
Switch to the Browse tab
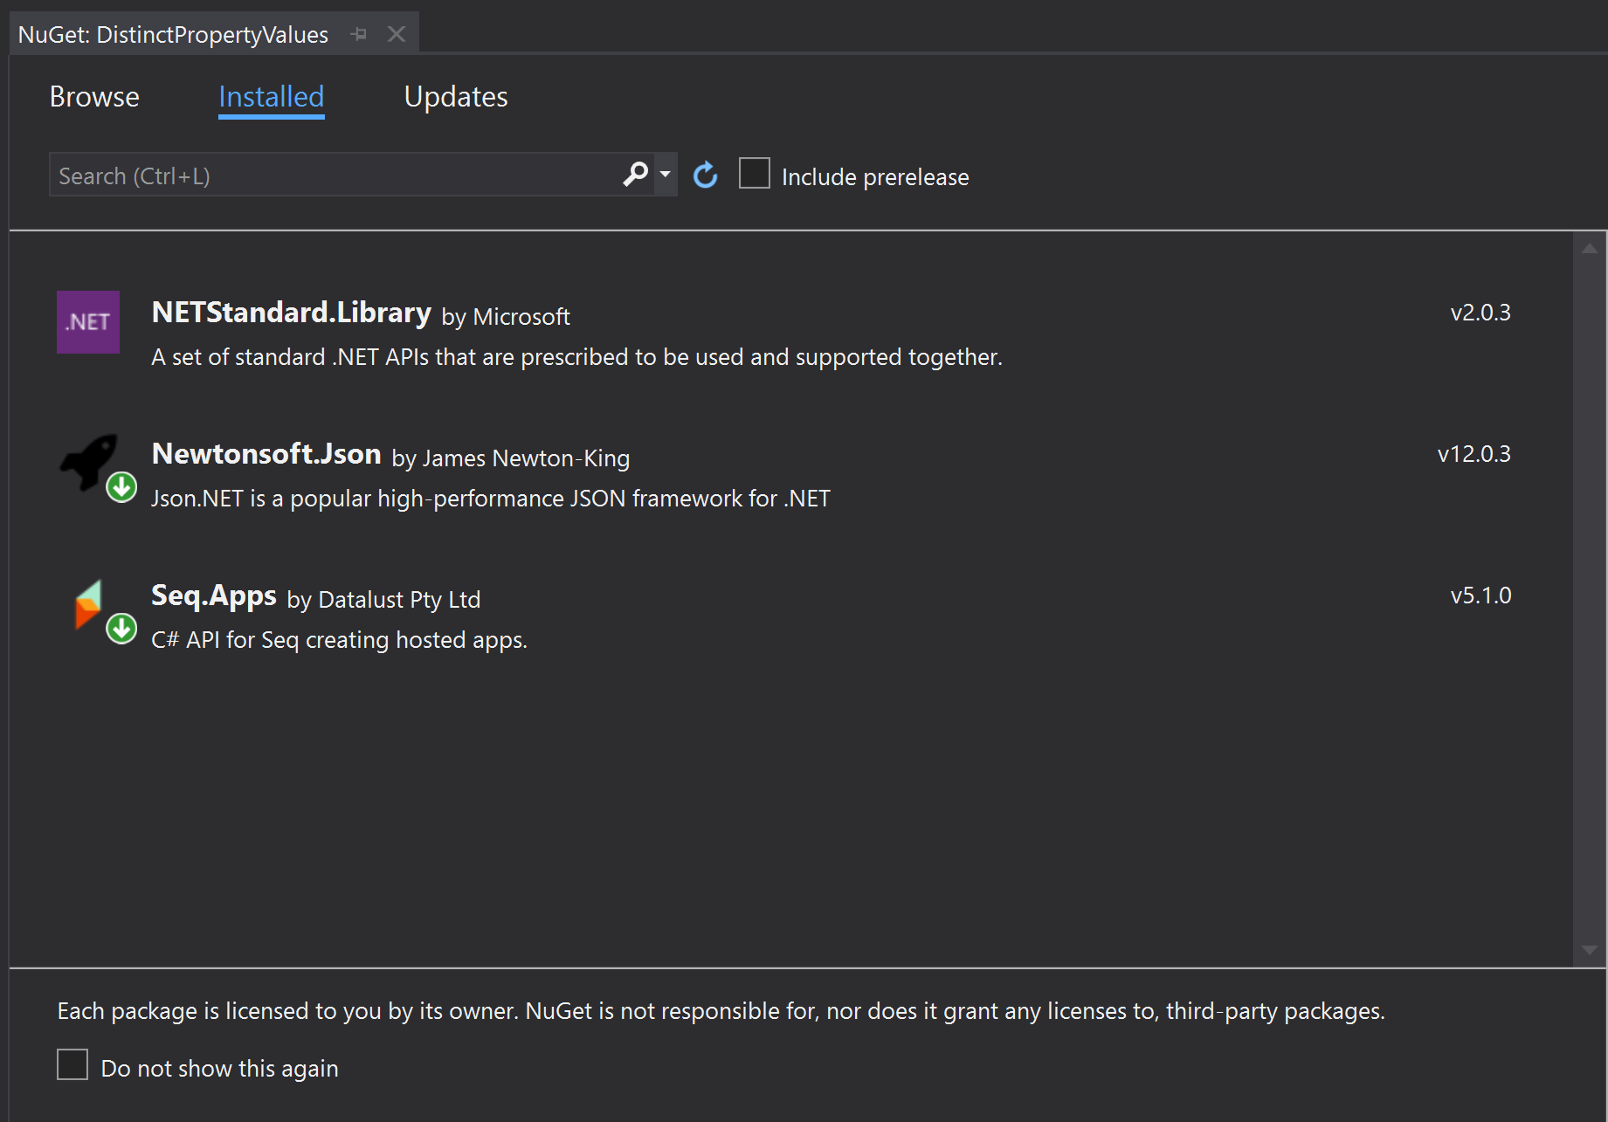coord(93,97)
